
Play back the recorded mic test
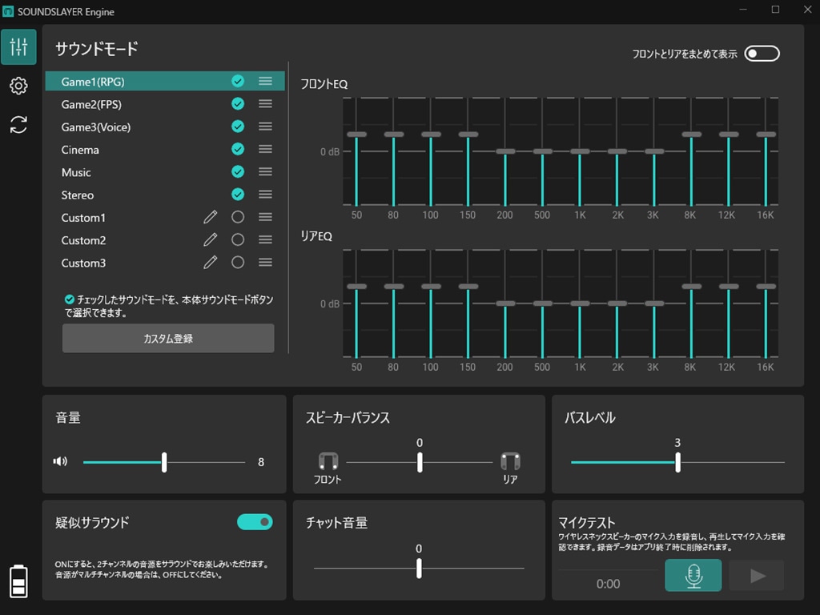[x=756, y=575]
